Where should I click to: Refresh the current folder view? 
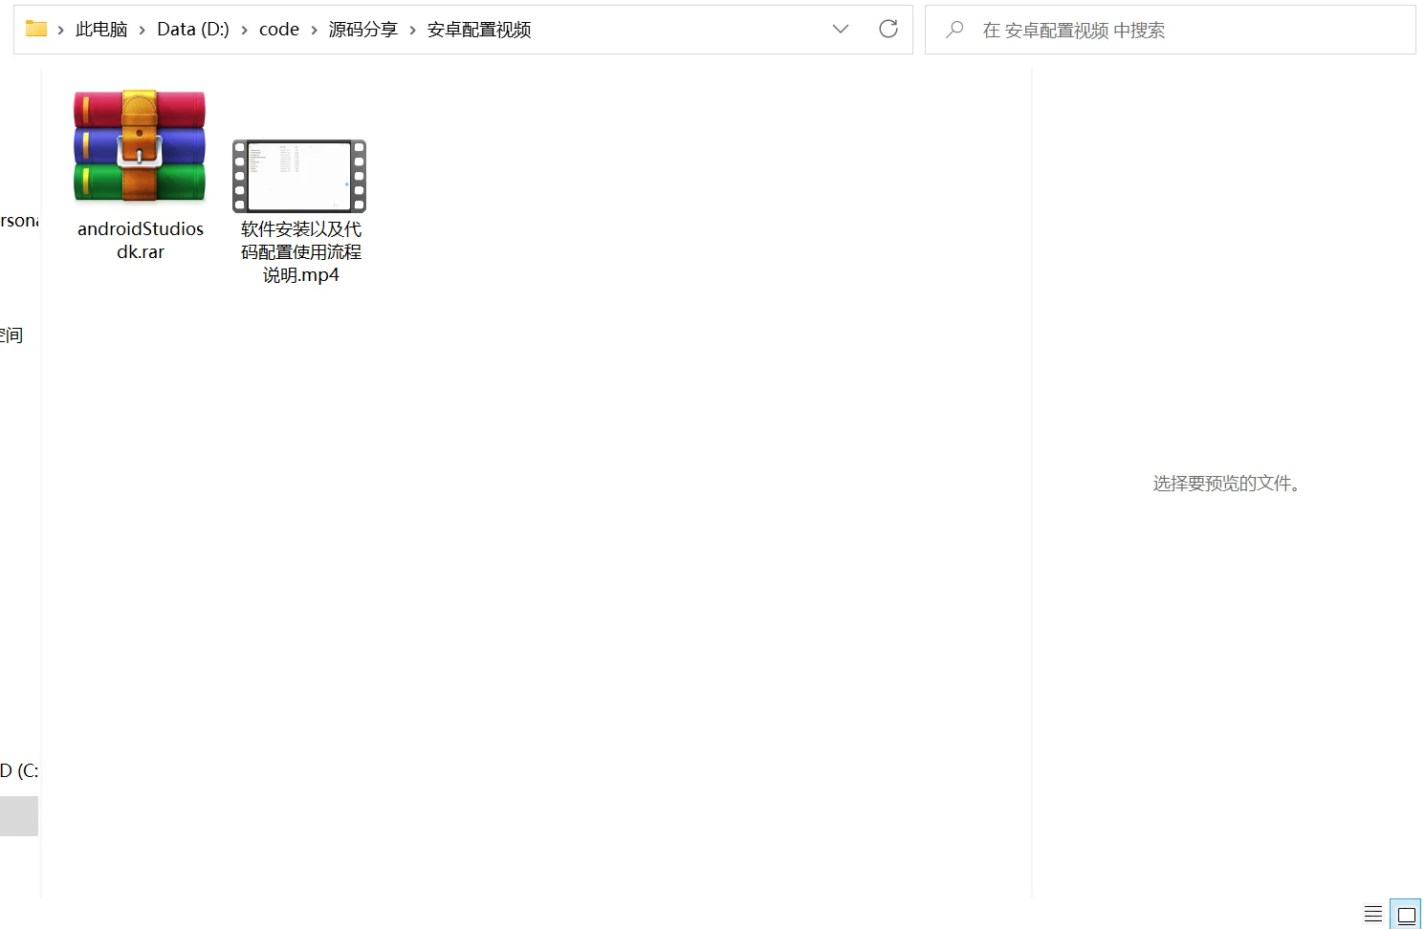pos(888,29)
